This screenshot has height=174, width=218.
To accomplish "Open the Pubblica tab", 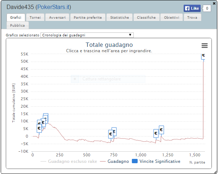I will (17, 25).
